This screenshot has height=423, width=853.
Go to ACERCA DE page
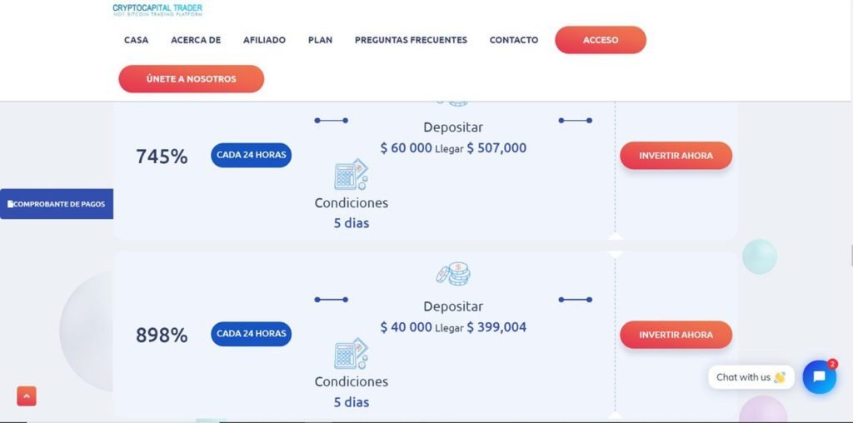(196, 40)
